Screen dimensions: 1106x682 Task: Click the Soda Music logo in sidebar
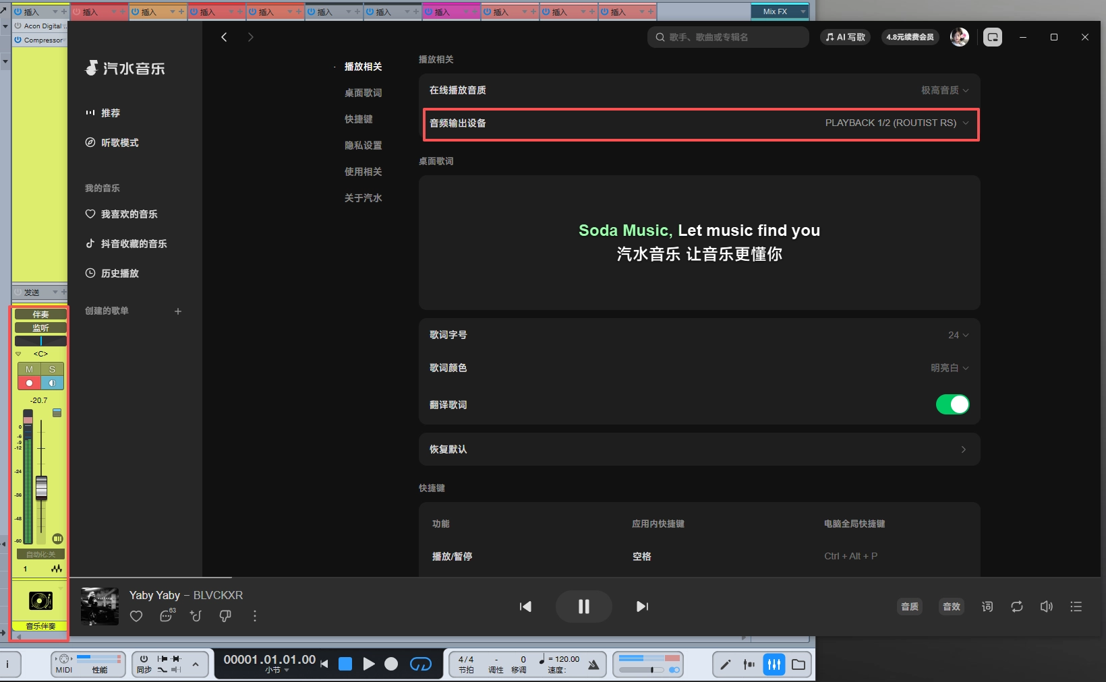[125, 68]
